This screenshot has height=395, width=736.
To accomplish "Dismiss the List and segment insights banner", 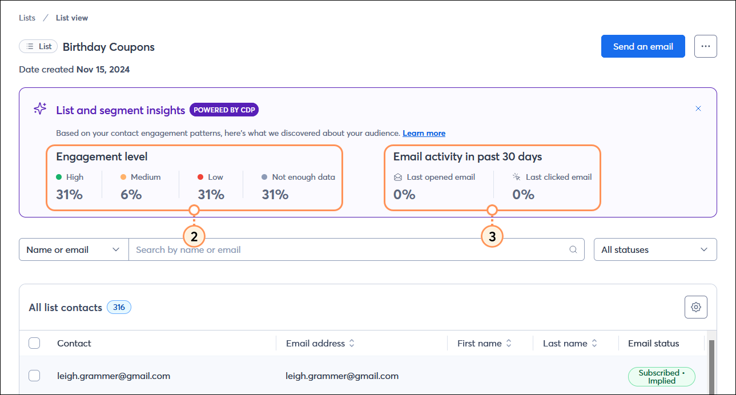I will [x=698, y=108].
